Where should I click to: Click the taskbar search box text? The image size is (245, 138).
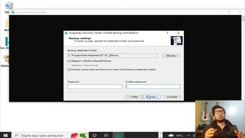point(42,135)
